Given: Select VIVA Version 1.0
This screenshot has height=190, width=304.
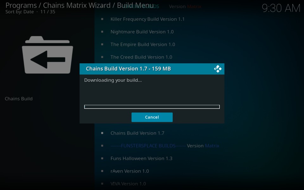Looking at the screenshot, I should (x=128, y=184).
